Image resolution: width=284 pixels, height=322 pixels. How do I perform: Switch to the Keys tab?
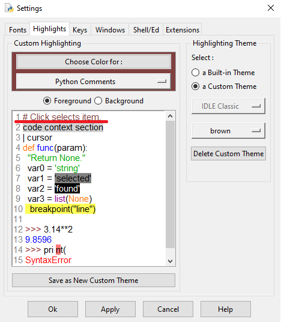pos(80,30)
